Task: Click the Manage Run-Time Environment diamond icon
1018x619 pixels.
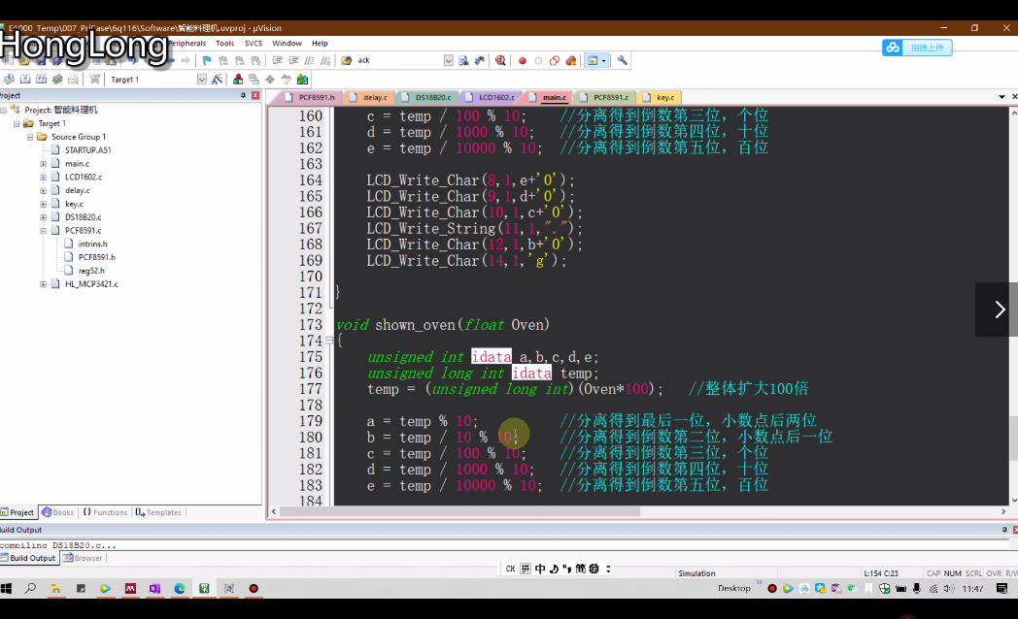Action: 270,80
